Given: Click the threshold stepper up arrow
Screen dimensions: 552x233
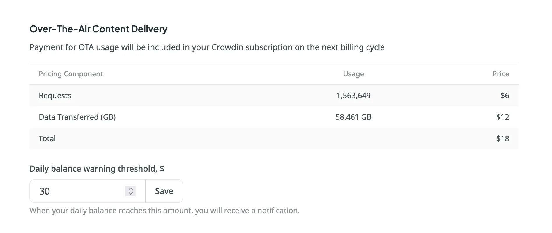Looking at the screenshot, I should 130,189.
